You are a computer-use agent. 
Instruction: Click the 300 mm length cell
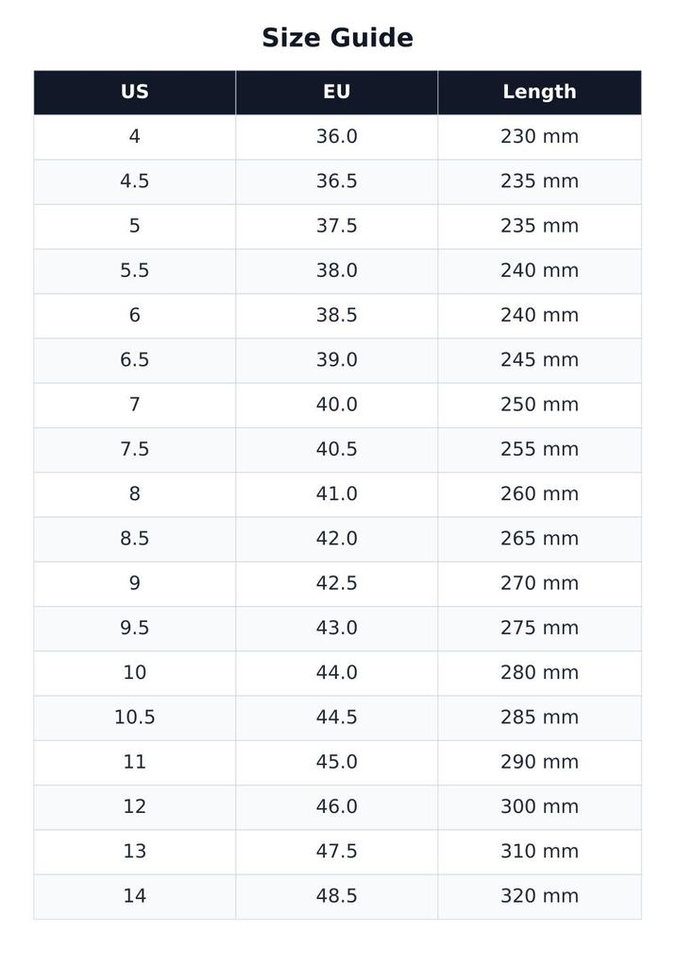click(540, 807)
